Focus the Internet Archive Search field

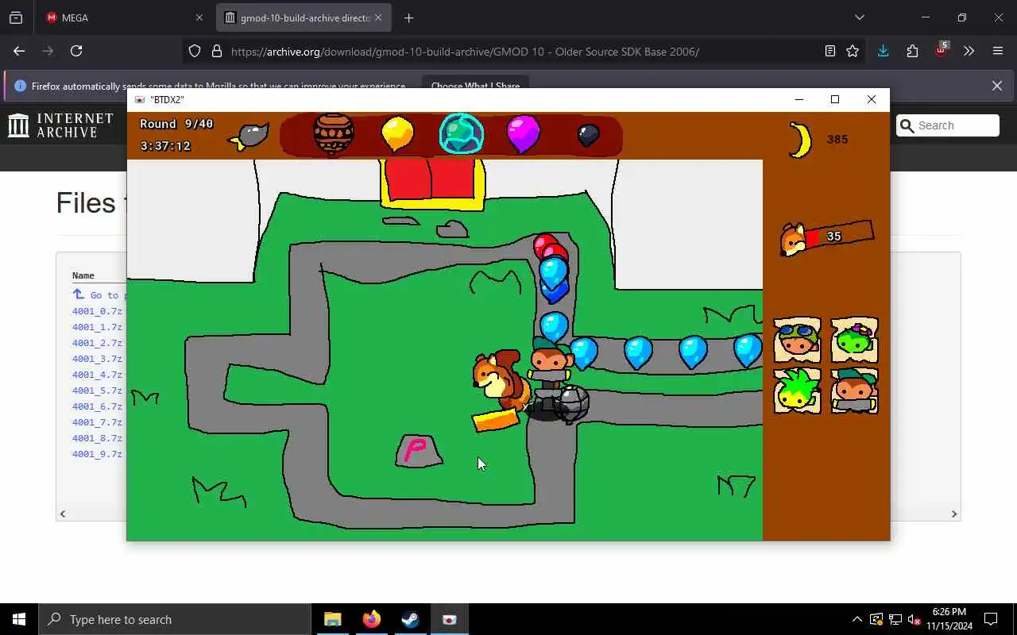tap(947, 125)
